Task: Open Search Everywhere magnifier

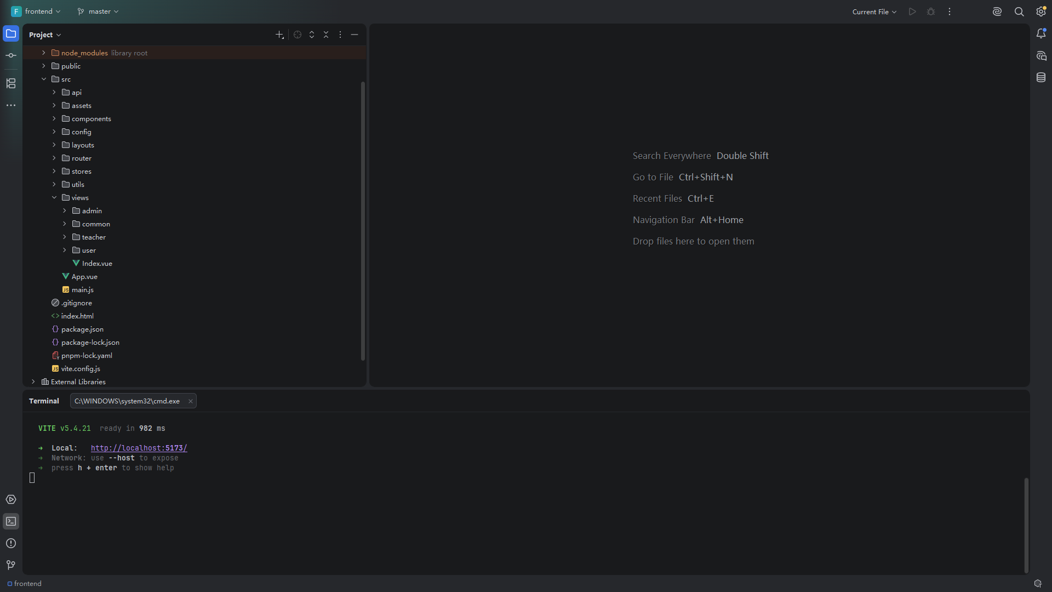Action: tap(1019, 12)
